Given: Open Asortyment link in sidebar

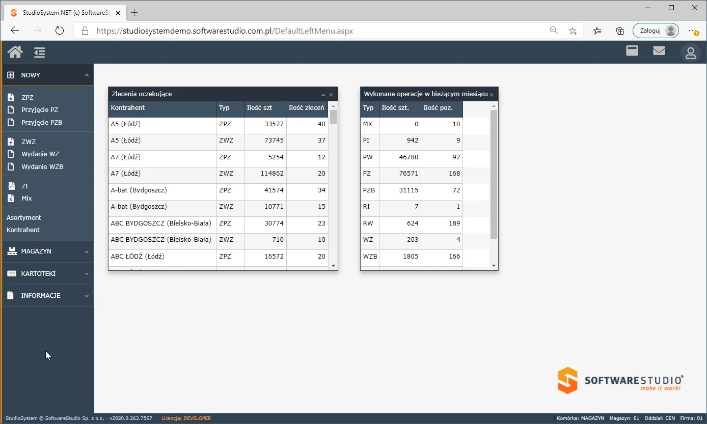Looking at the screenshot, I should tap(24, 218).
